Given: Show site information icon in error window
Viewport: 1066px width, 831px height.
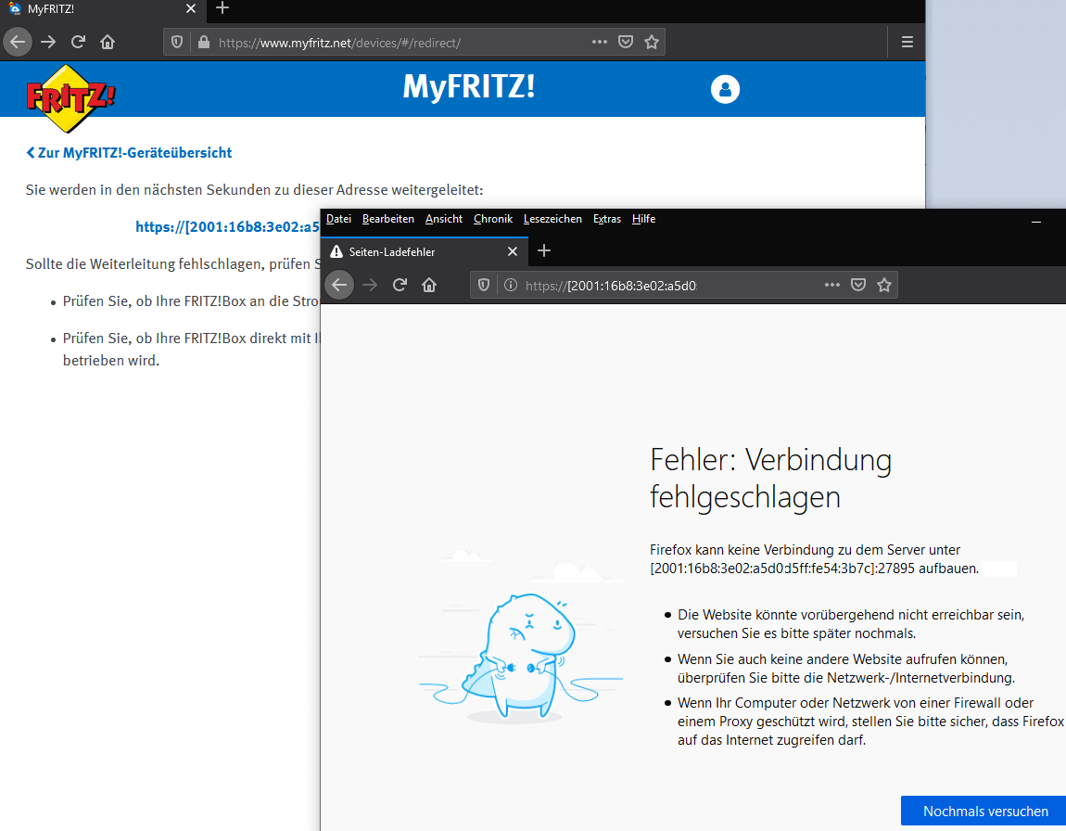Looking at the screenshot, I should pos(511,285).
